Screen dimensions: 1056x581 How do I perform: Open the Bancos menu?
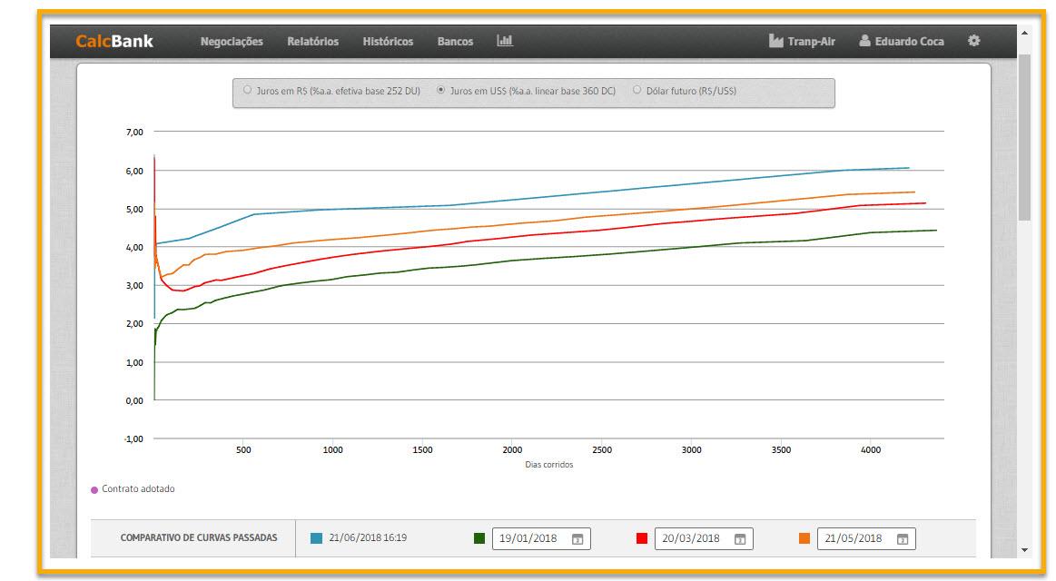pos(455,42)
